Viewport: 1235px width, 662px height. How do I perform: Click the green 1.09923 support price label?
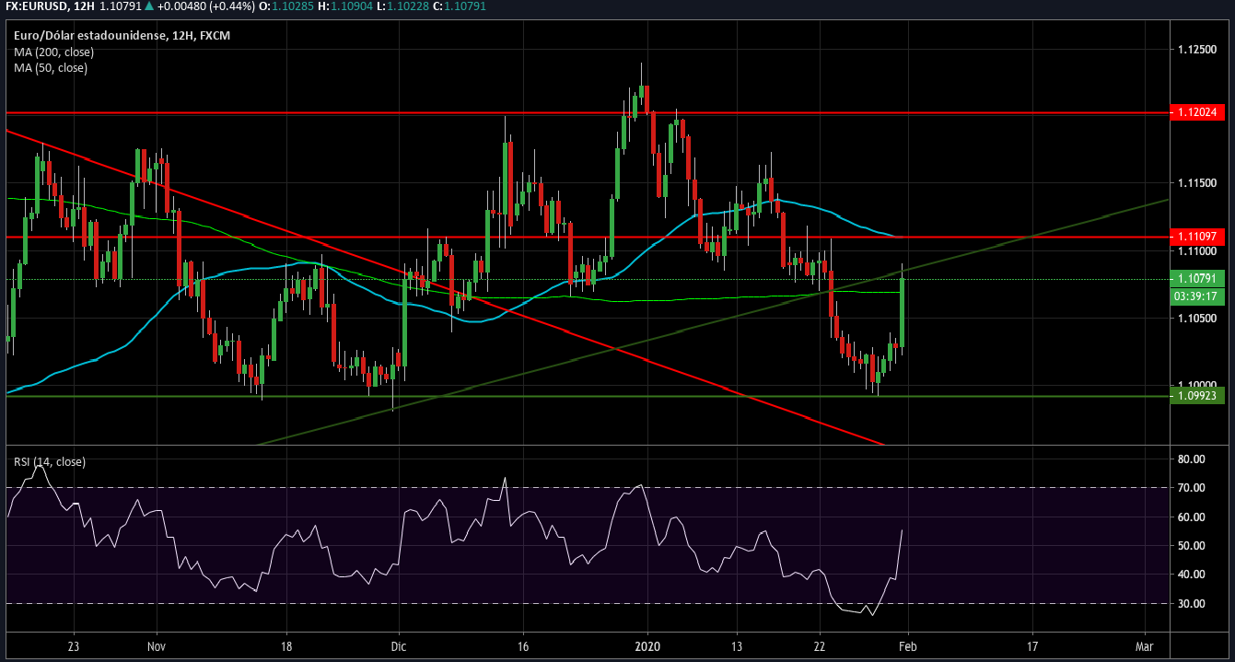pos(1198,396)
